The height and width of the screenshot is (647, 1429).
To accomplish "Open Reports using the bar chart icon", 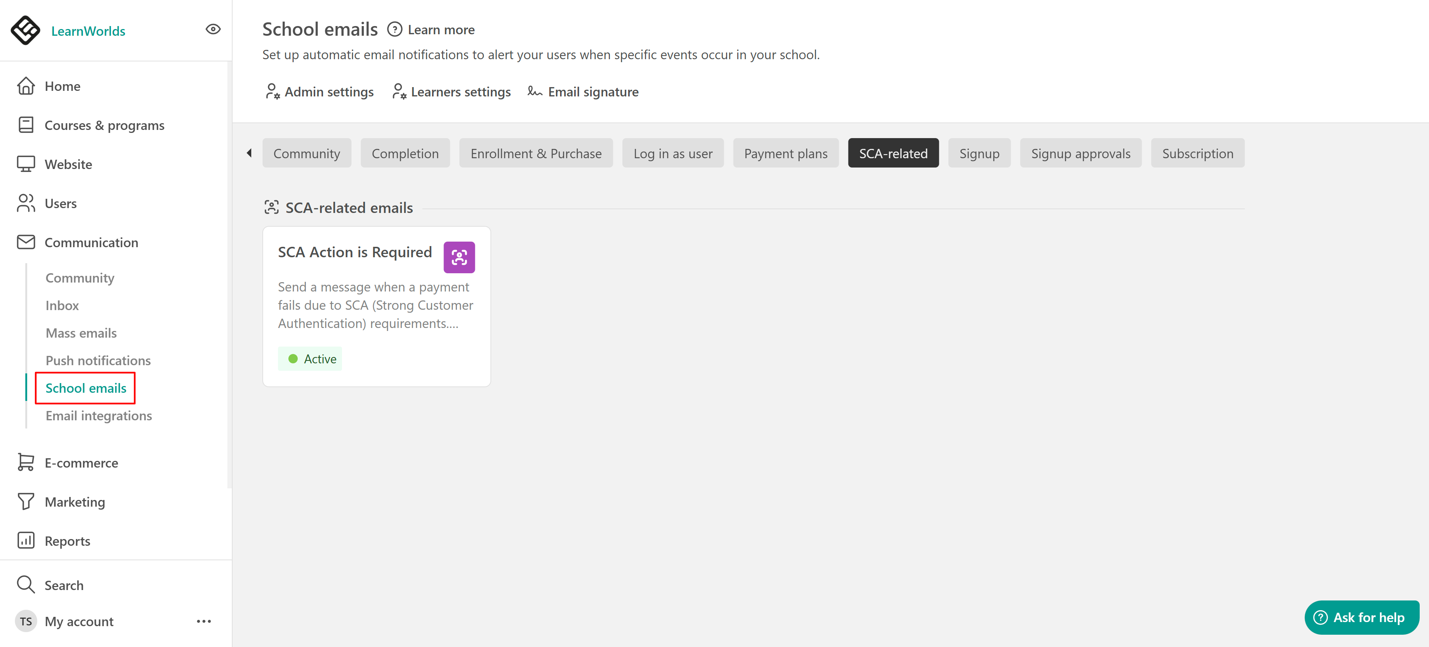I will pyautogui.click(x=26, y=541).
